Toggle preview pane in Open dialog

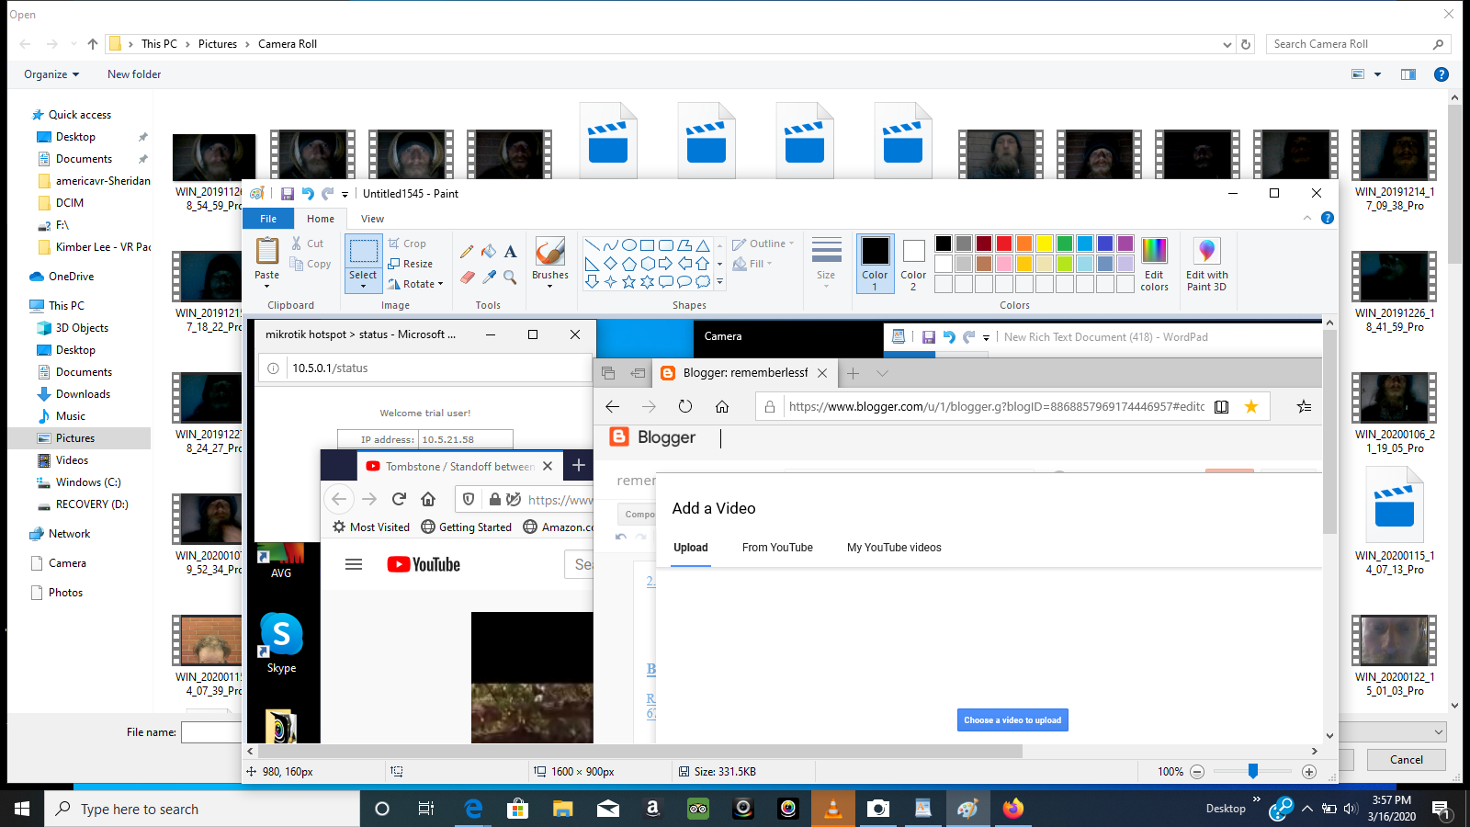[1408, 74]
